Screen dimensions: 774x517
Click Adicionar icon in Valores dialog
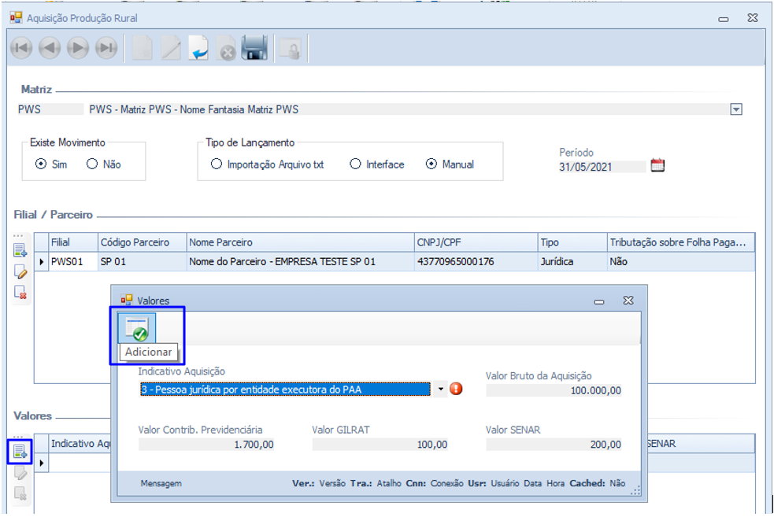coord(137,329)
